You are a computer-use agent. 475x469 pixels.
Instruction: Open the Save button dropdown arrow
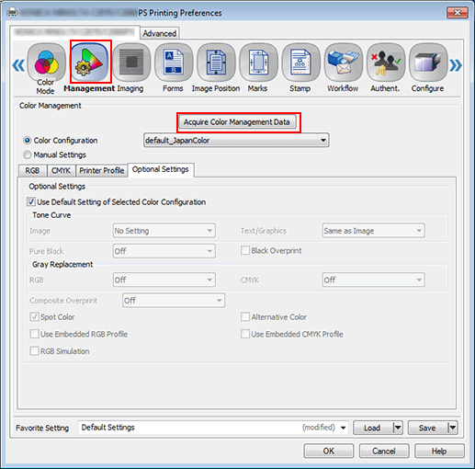[x=453, y=428]
